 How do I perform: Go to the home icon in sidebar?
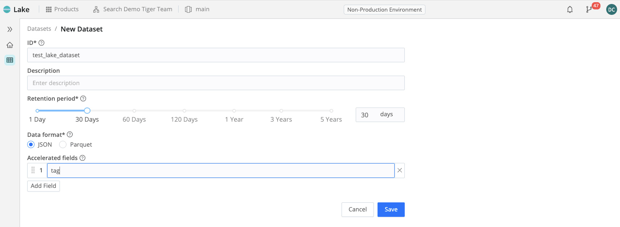click(x=10, y=45)
